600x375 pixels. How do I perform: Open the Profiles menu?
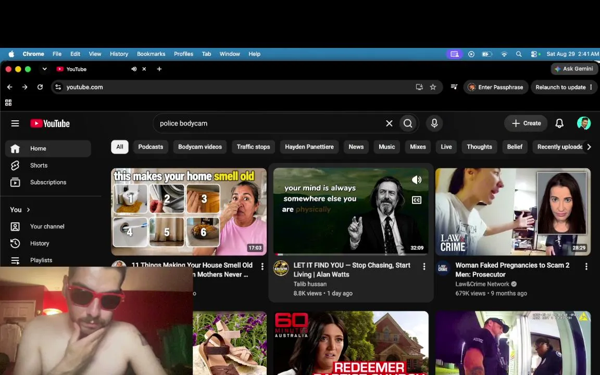click(184, 54)
